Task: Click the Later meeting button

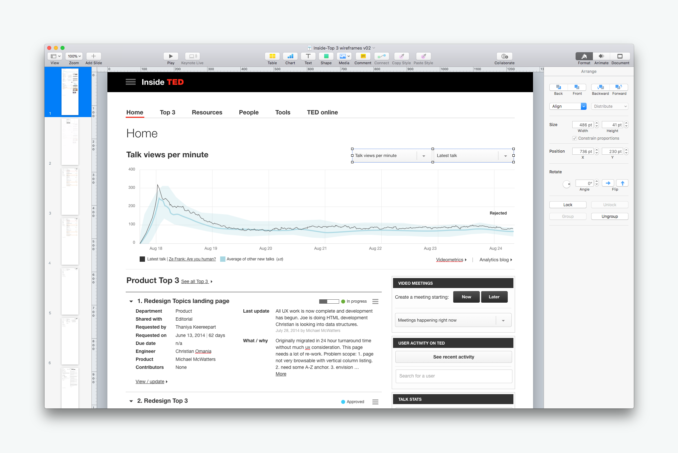Action: [494, 297]
